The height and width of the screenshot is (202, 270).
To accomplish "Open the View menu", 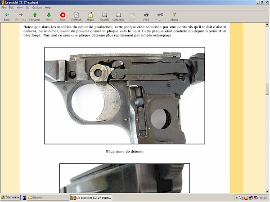I will [20, 7].
